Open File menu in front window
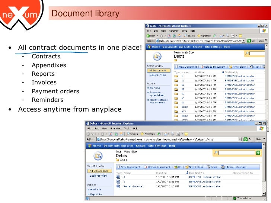Image resolution: width=271 pixels, height=203 pixels. pyautogui.click(x=89, y=129)
